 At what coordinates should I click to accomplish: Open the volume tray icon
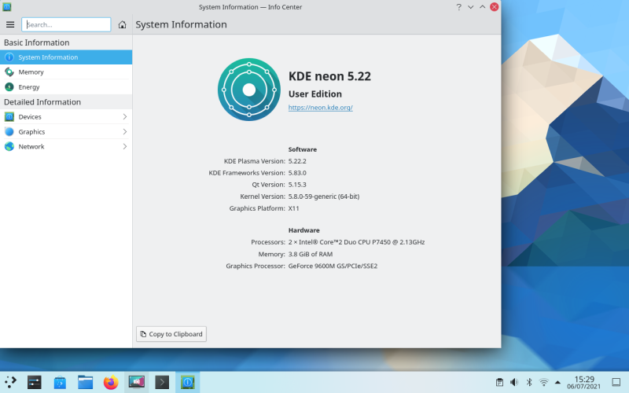pyautogui.click(x=514, y=382)
